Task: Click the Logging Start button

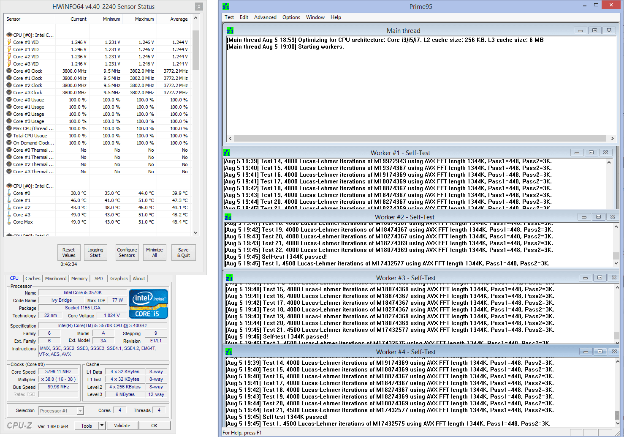Action: pyautogui.click(x=95, y=252)
